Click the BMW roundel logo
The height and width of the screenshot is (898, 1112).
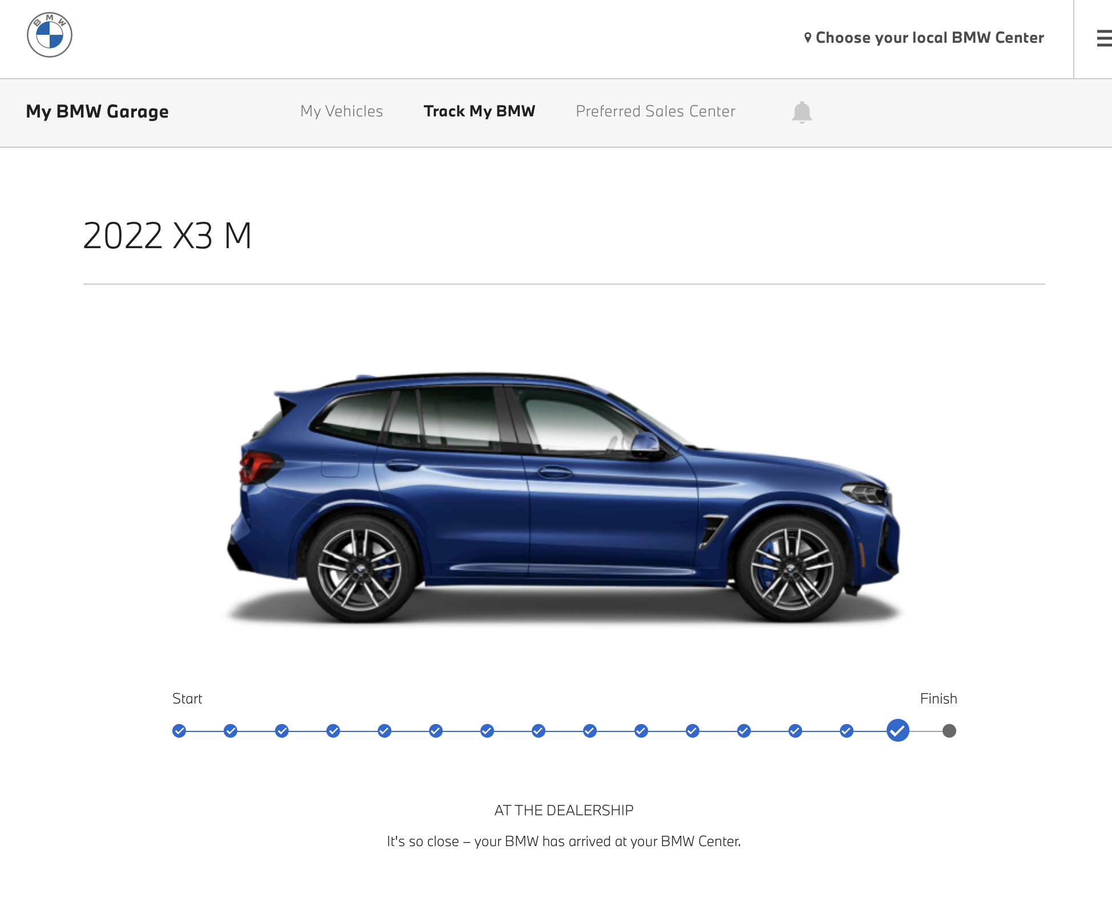pyautogui.click(x=50, y=35)
